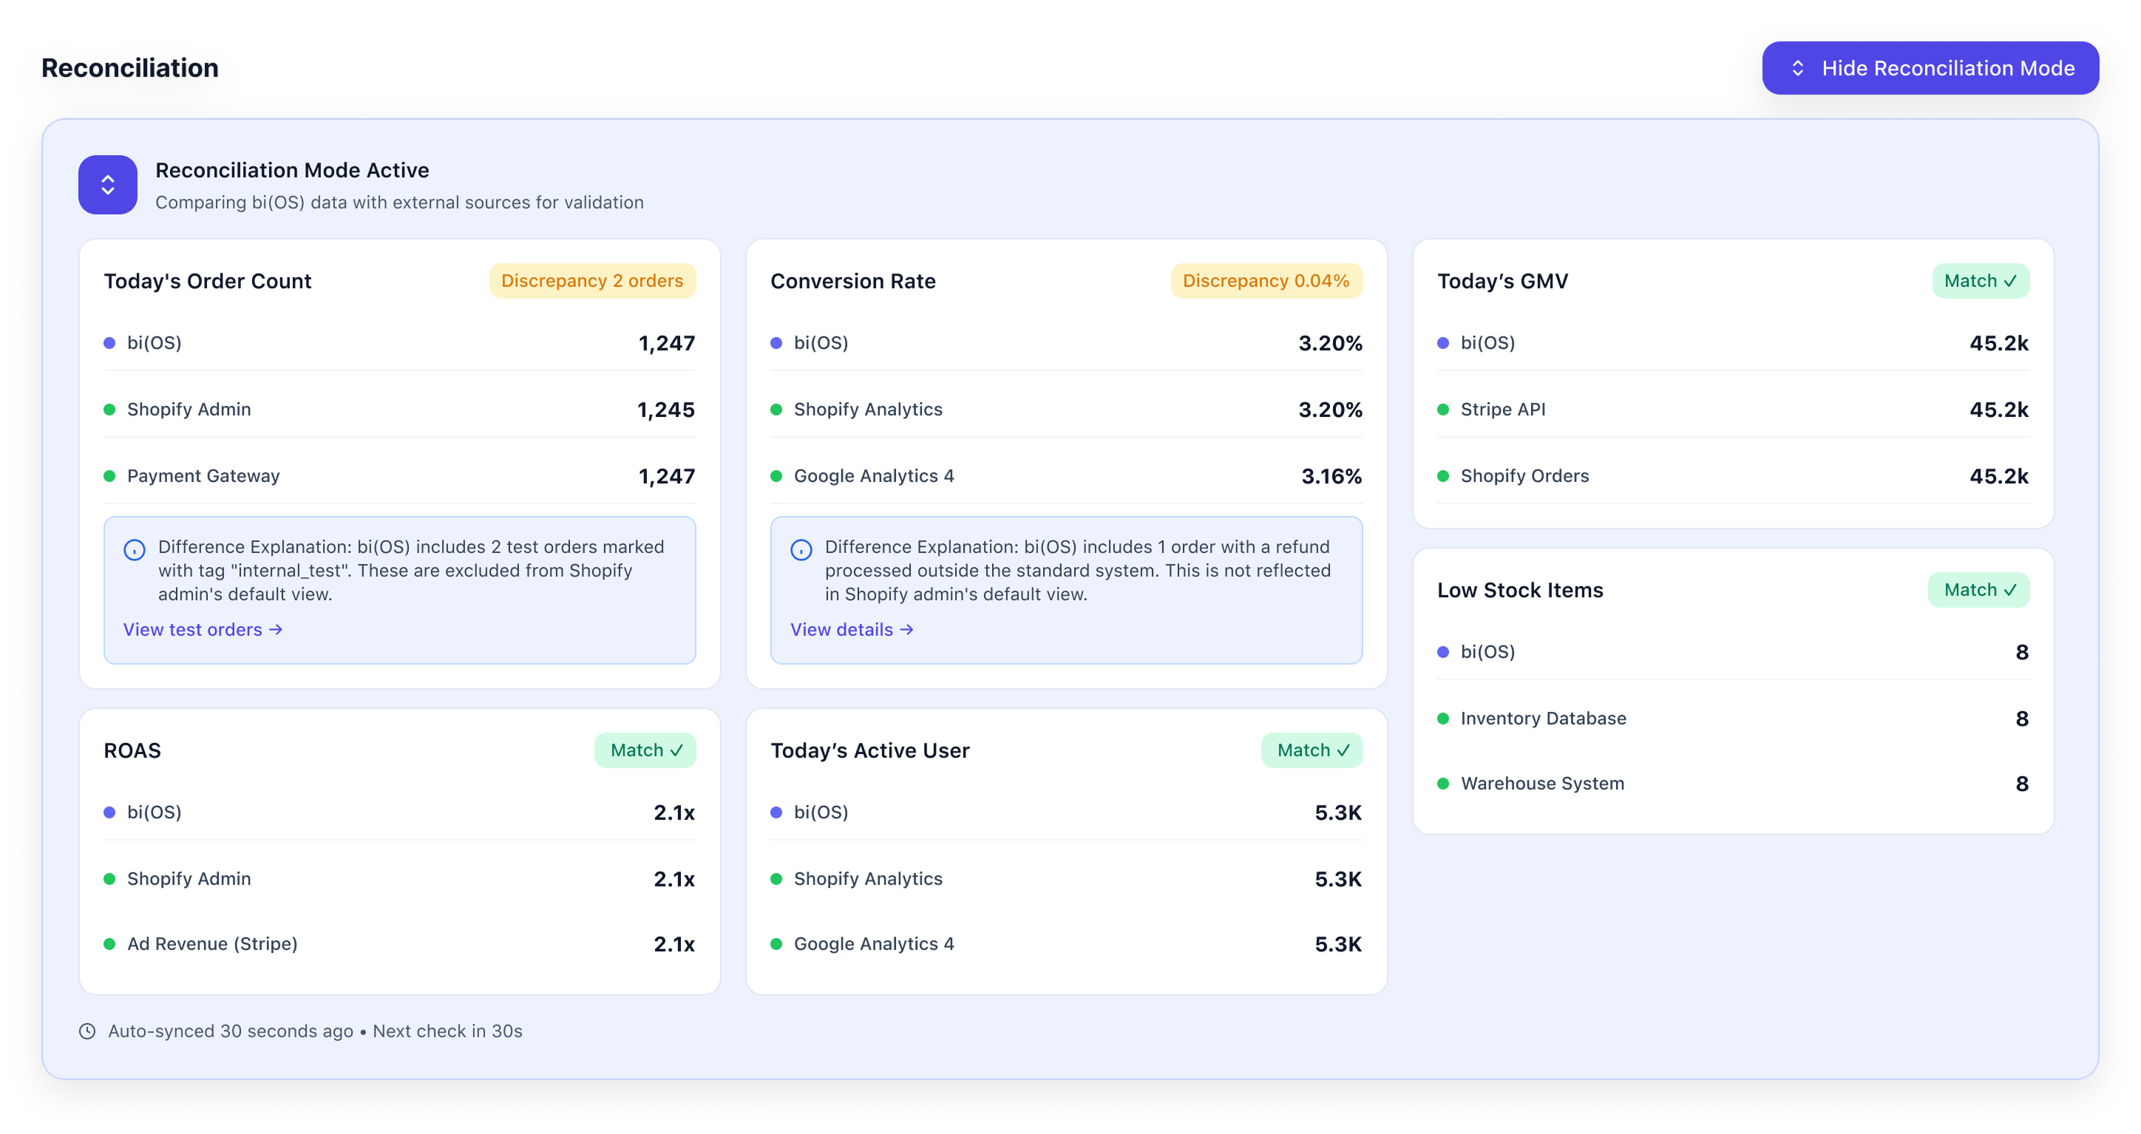
Task: Open the View test orders link
Action: [x=203, y=629]
